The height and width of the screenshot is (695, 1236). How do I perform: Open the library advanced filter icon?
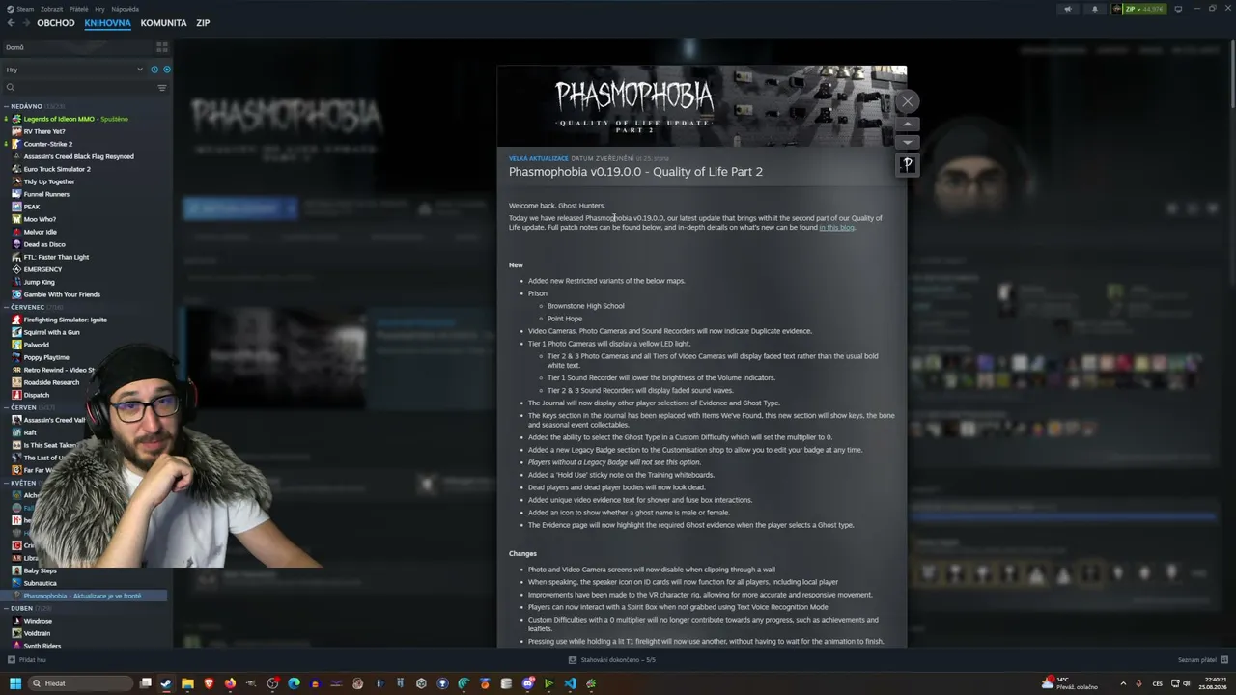tap(162, 88)
